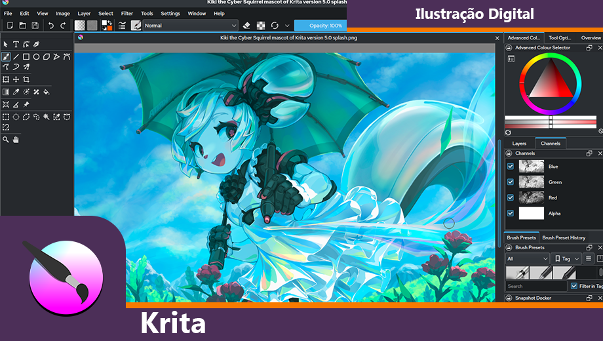Activate the Fill bucket tool

click(47, 92)
